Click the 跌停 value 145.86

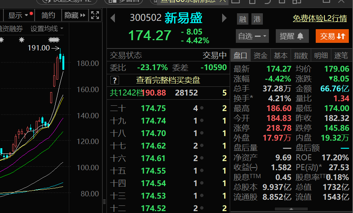[337, 128]
